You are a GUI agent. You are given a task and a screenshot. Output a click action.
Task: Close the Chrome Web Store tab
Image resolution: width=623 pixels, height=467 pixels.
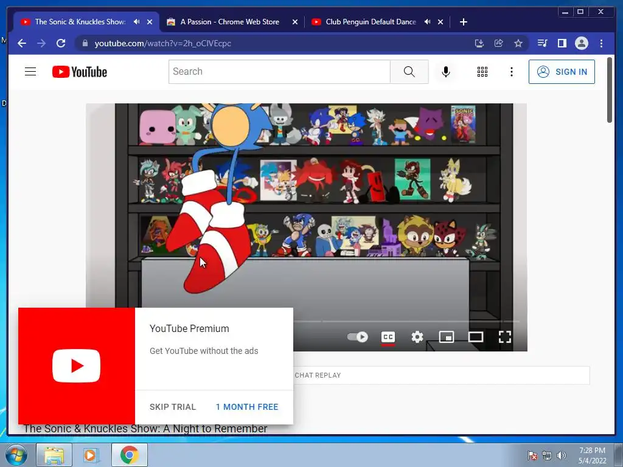(x=295, y=22)
